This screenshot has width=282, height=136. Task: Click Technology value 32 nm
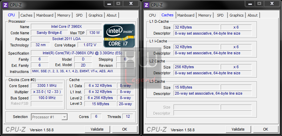[x=40, y=45]
